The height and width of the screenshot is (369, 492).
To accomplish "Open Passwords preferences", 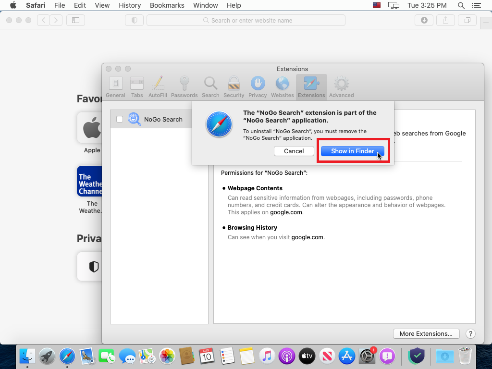I will pyautogui.click(x=184, y=87).
